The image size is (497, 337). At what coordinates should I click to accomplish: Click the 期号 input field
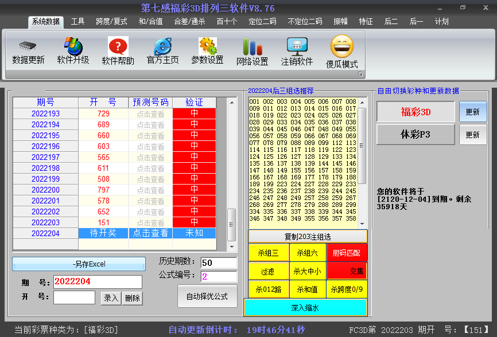coord(98,281)
